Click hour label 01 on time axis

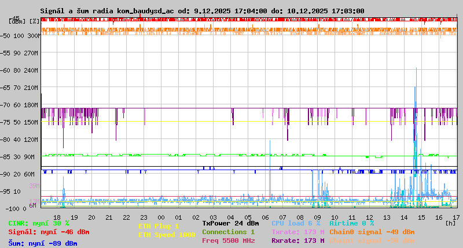point(179,217)
